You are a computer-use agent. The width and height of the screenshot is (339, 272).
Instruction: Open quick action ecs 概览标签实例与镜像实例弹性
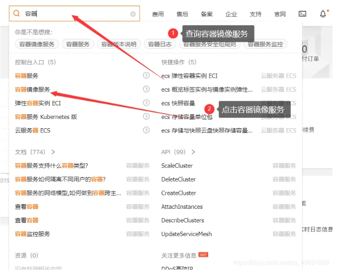coord(207,89)
